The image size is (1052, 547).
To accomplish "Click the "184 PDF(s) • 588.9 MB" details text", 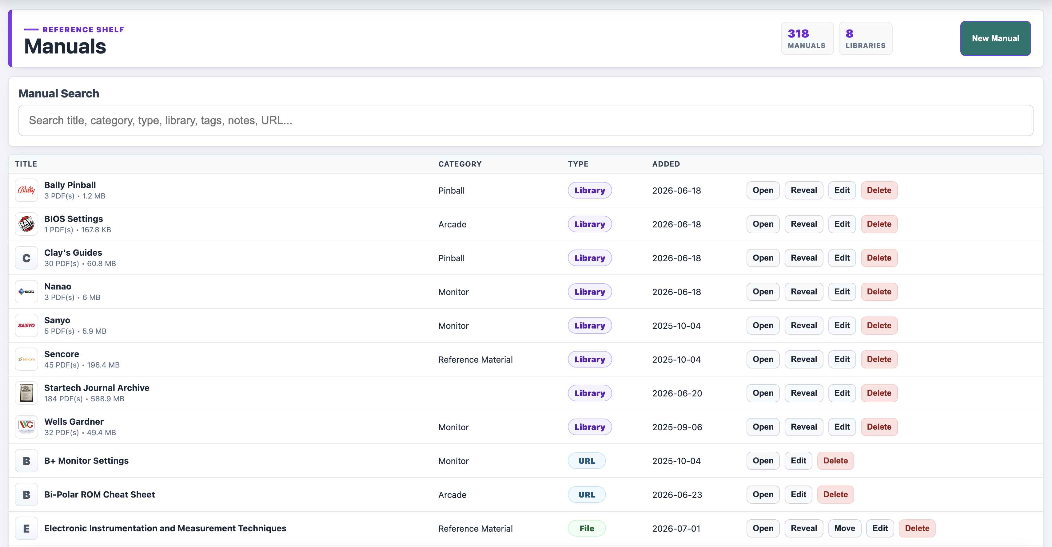I will 84,399.
